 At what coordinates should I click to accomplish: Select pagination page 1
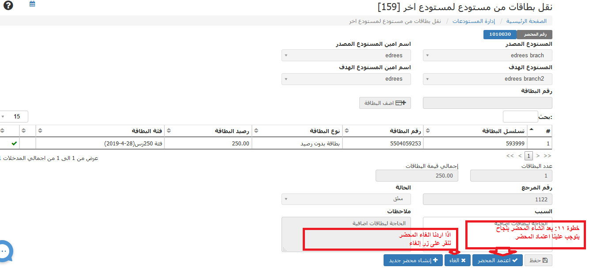(529, 156)
